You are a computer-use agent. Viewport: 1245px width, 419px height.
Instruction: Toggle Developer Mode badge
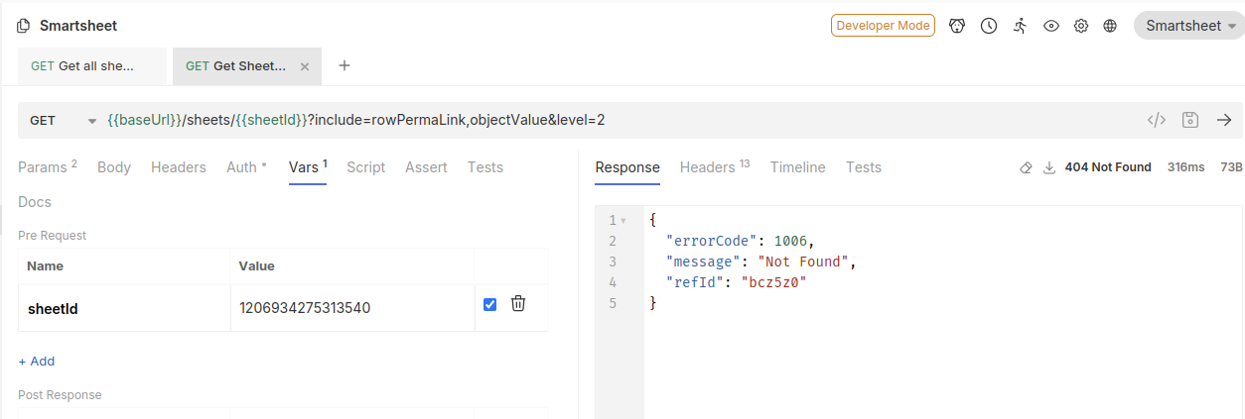(883, 26)
